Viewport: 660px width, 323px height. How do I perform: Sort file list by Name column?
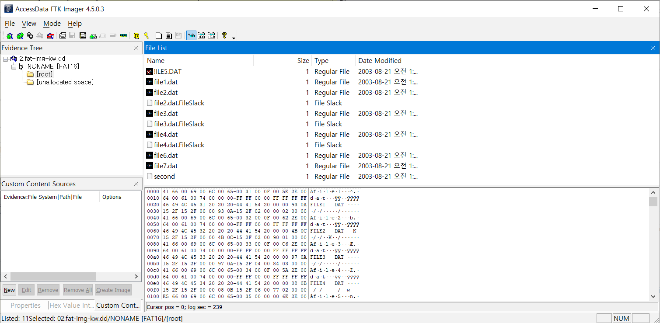point(199,61)
